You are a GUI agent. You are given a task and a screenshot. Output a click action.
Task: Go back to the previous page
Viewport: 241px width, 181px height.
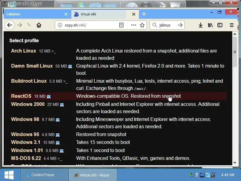[10, 25]
